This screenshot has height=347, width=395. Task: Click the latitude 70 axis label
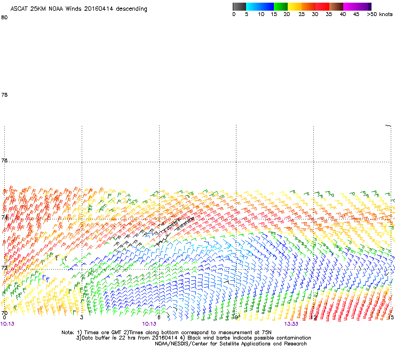[4, 313]
